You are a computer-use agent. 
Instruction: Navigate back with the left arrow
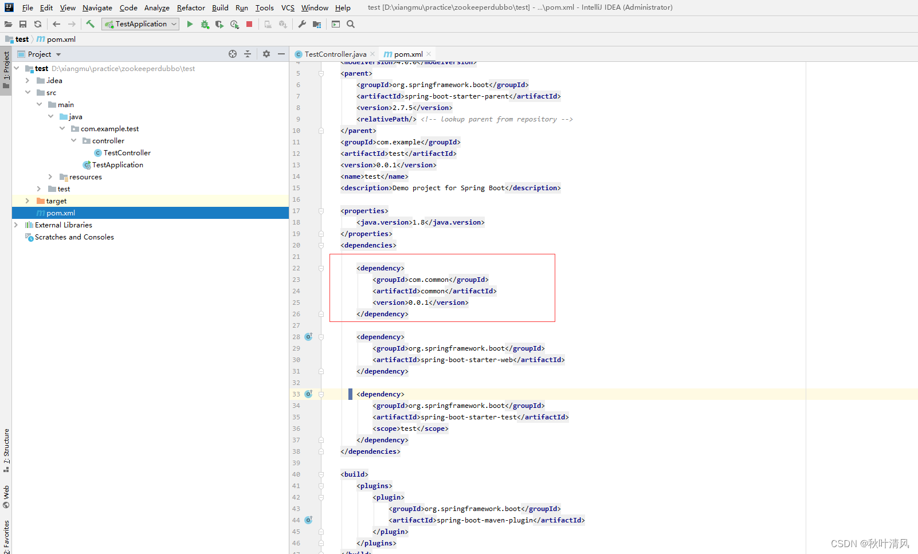pyautogui.click(x=56, y=24)
